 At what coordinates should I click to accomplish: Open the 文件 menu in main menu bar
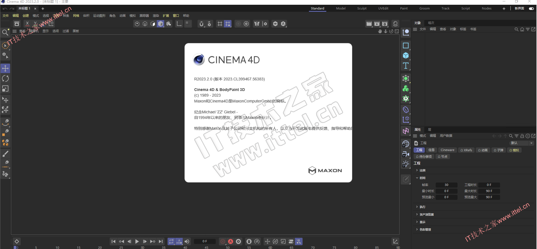[6, 16]
